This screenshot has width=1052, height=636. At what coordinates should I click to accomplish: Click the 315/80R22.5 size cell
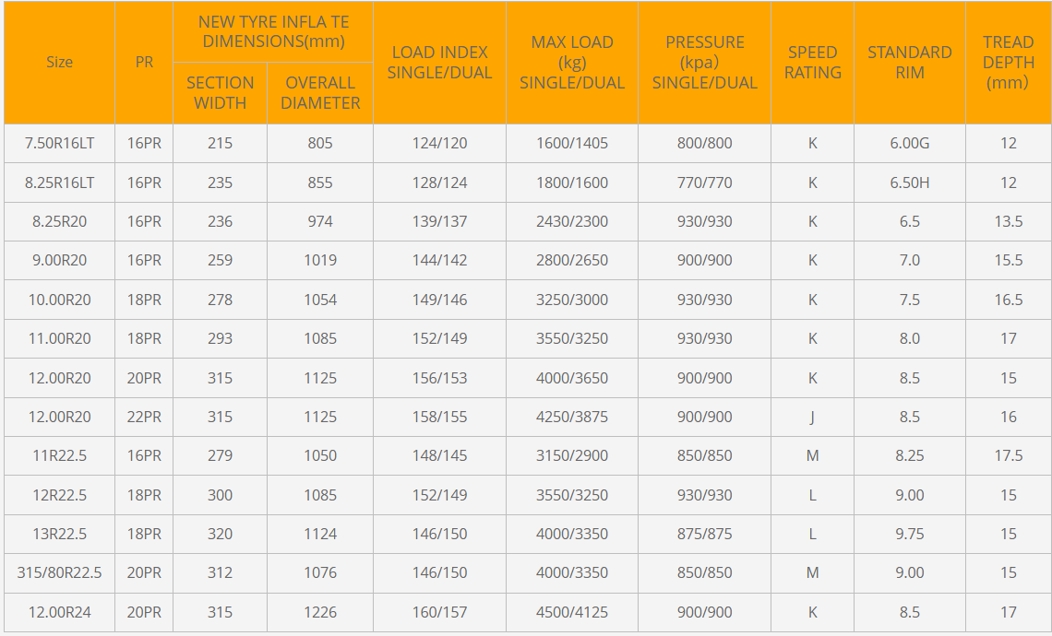[59, 572]
